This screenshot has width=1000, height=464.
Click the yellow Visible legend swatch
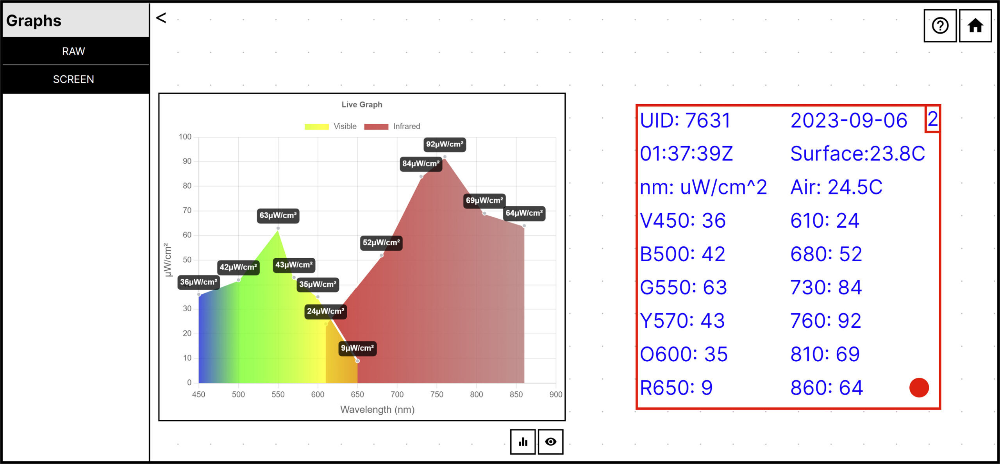(316, 126)
